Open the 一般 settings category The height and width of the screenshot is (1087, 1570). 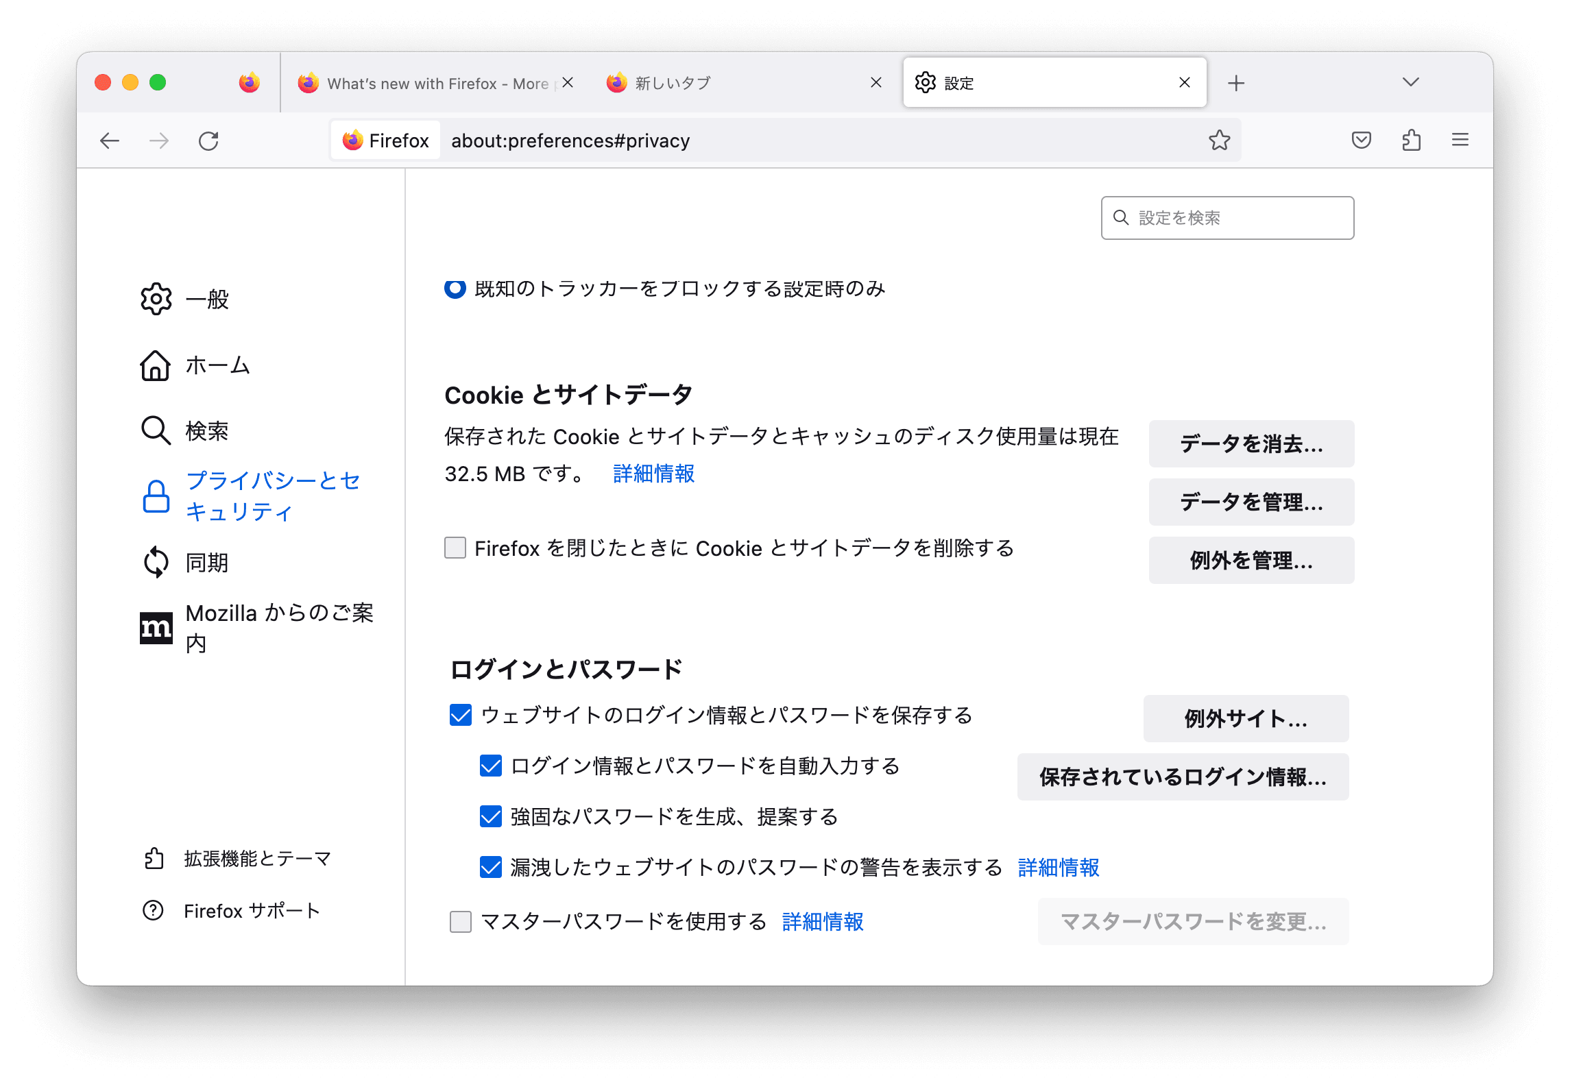[x=185, y=299]
